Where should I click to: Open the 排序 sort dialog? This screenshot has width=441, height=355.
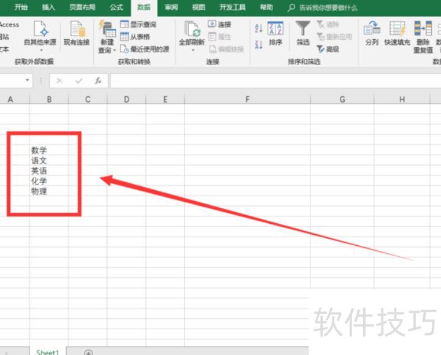click(276, 33)
